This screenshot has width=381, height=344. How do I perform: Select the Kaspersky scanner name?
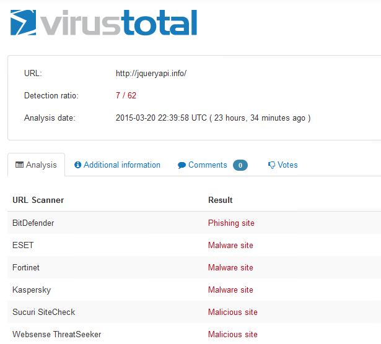click(x=32, y=290)
